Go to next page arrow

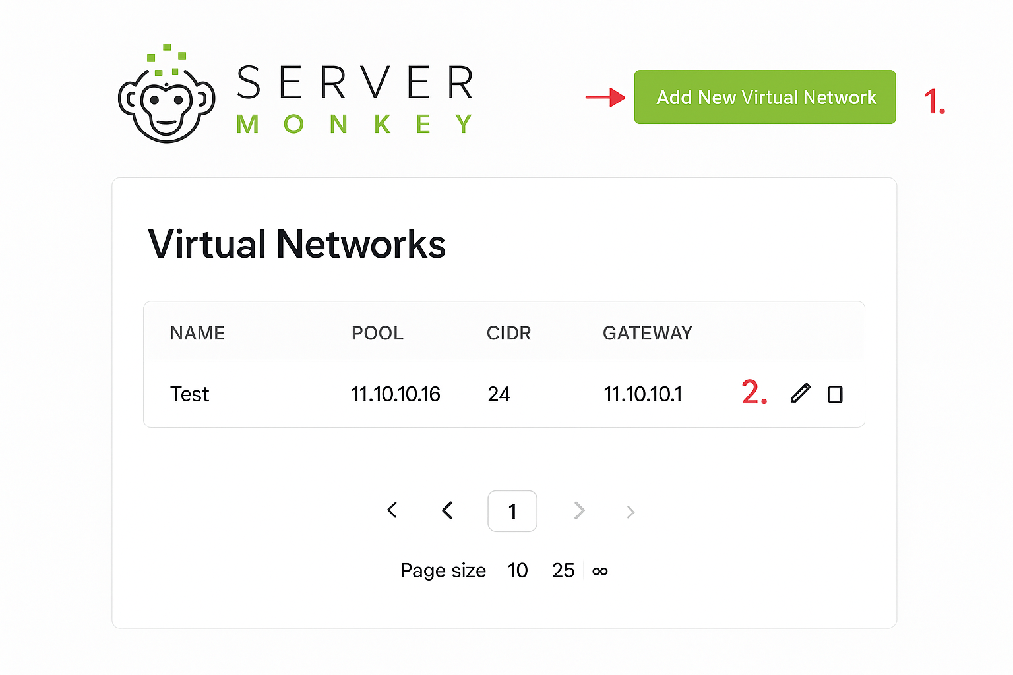tap(579, 510)
